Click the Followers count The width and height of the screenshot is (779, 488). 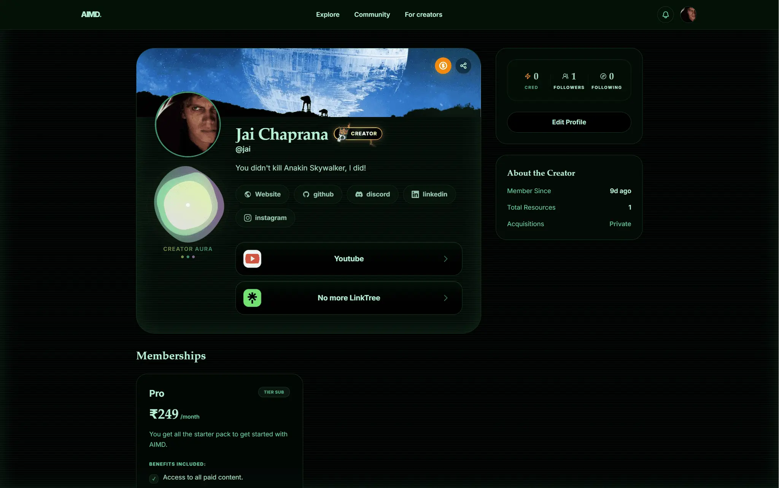(574, 76)
